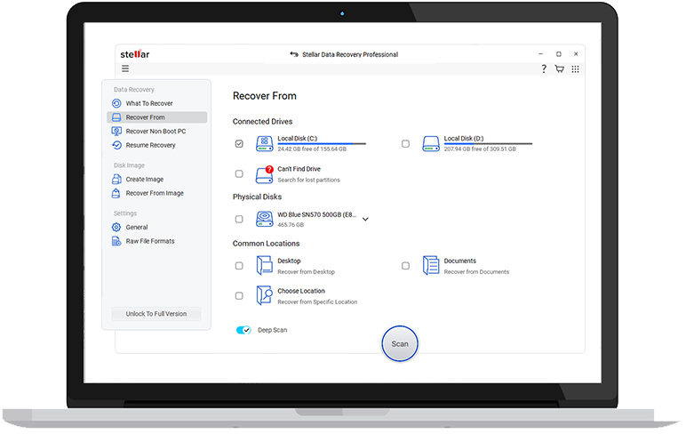
Task: Click WD Blue SN570 500GB name
Action: point(316,214)
